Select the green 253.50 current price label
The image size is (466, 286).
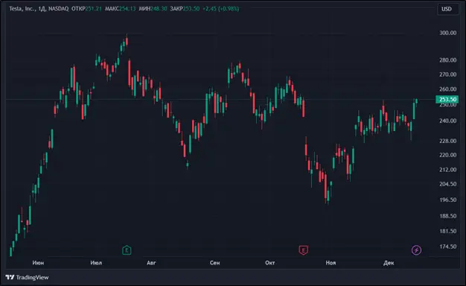447,99
